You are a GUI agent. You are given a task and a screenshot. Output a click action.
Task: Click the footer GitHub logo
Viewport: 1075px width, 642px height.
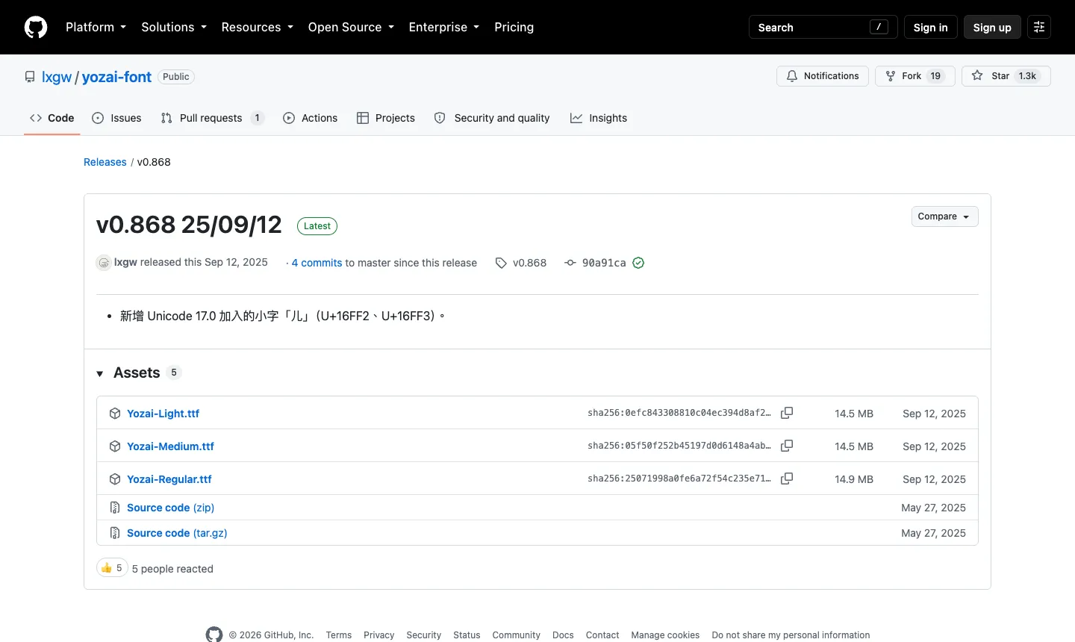(214, 635)
